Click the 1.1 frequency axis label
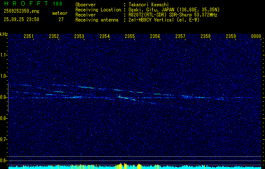The image size is (265, 169). tap(4, 55)
